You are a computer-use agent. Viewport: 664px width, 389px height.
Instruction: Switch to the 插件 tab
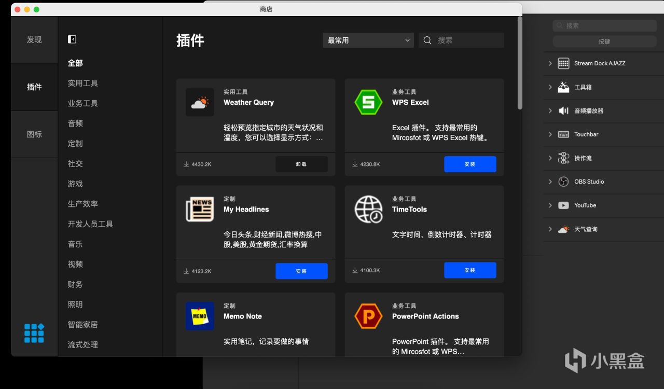34,87
